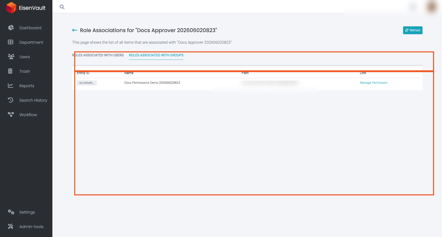Click the Users group icon
The width and height of the screenshot is (442, 237).
coord(11,57)
